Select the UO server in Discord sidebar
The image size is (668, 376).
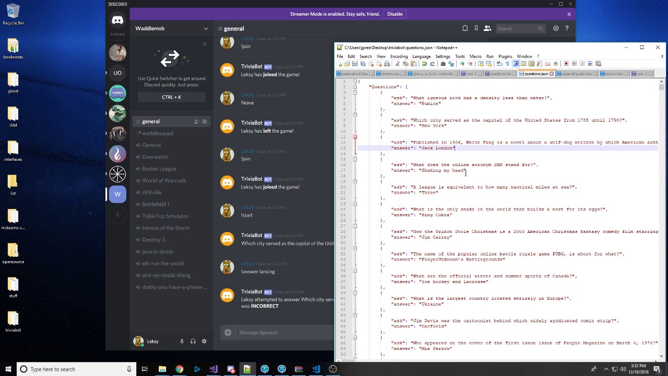117,73
